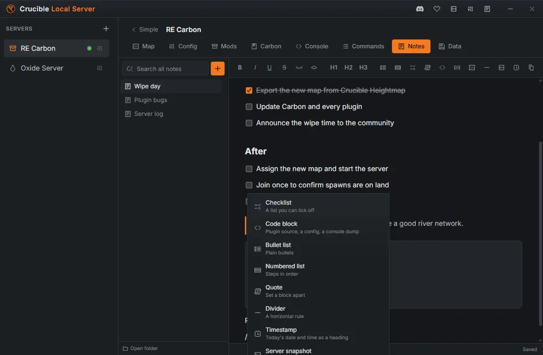Switch to the Carbon tab

pyautogui.click(x=266, y=46)
